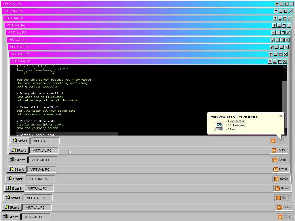Select VIRTUAL PC button on outermost taskbar
This screenshot has height=221, width=295.
coord(36,217)
